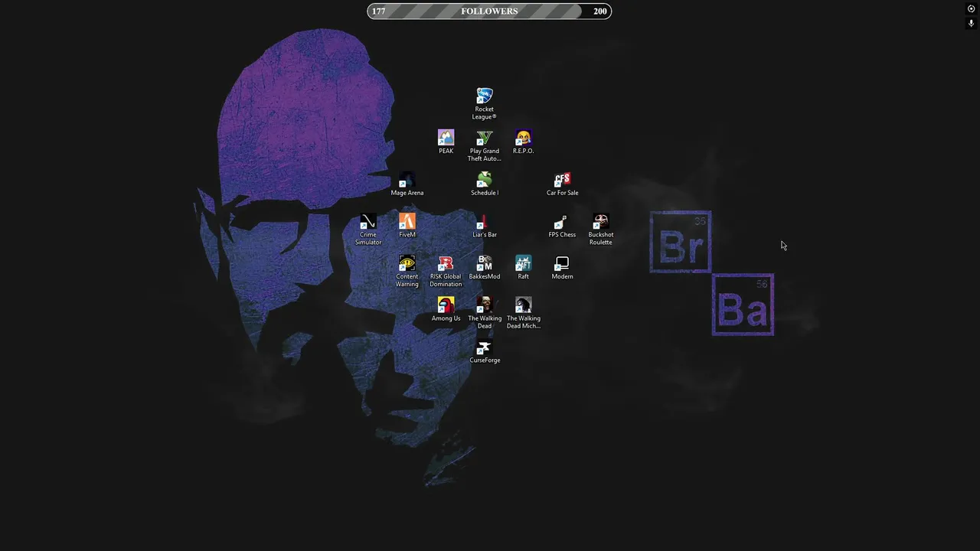Open the Car For Sale shortcut
Screen dimensions: 980x551
[x=562, y=184]
